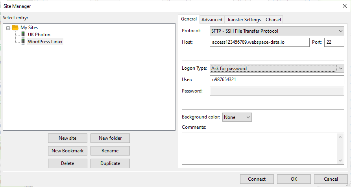This screenshot has height=187, width=351.
Task: Click Rename for the selected site
Action: [x=110, y=151]
